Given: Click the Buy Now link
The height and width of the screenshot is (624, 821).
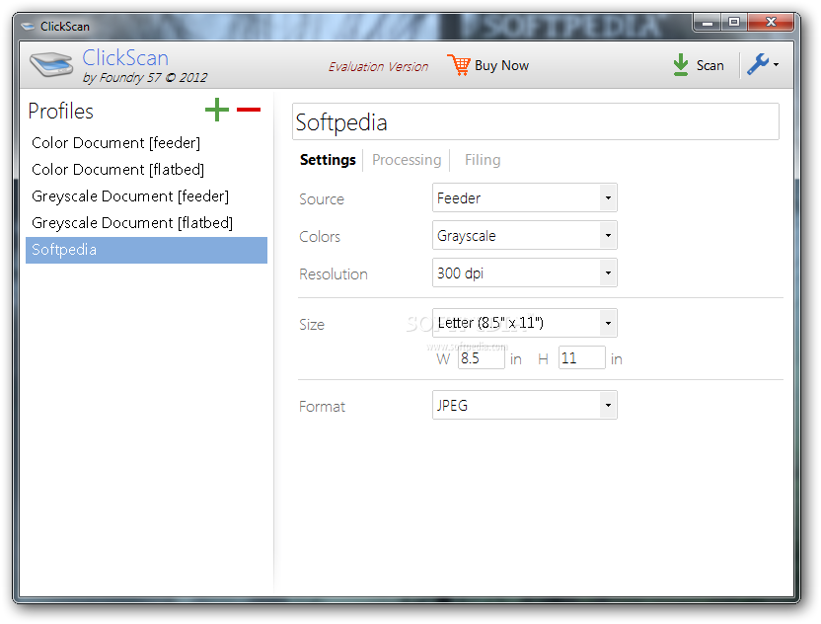Looking at the screenshot, I should (x=501, y=65).
